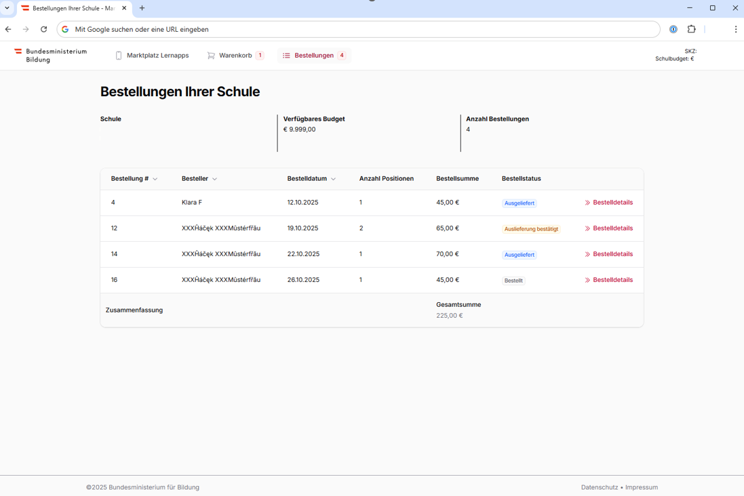Reload the page with the refresh icon
The width and height of the screenshot is (744, 496).
(x=43, y=29)
